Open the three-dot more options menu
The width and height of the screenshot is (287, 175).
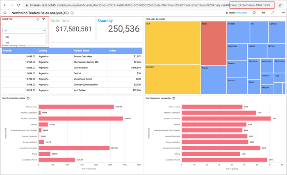click(x=283, y=13)
